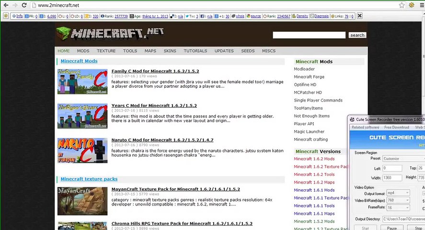The width and height of the screenshot is (425, 230).
Task: Open Years C Mod for Minecraft article
Action: pos(154,105)
